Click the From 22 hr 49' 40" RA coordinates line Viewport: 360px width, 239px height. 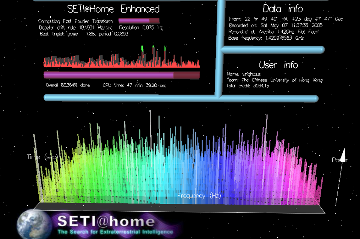pos(286,19)
